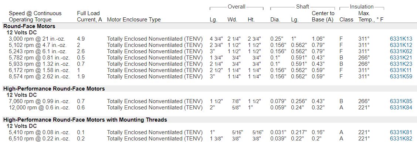Select the 8,574 rpm @ 2.62 in.-oz. row
The width and height of the screenshot is (417, 146).
(208, 77)
